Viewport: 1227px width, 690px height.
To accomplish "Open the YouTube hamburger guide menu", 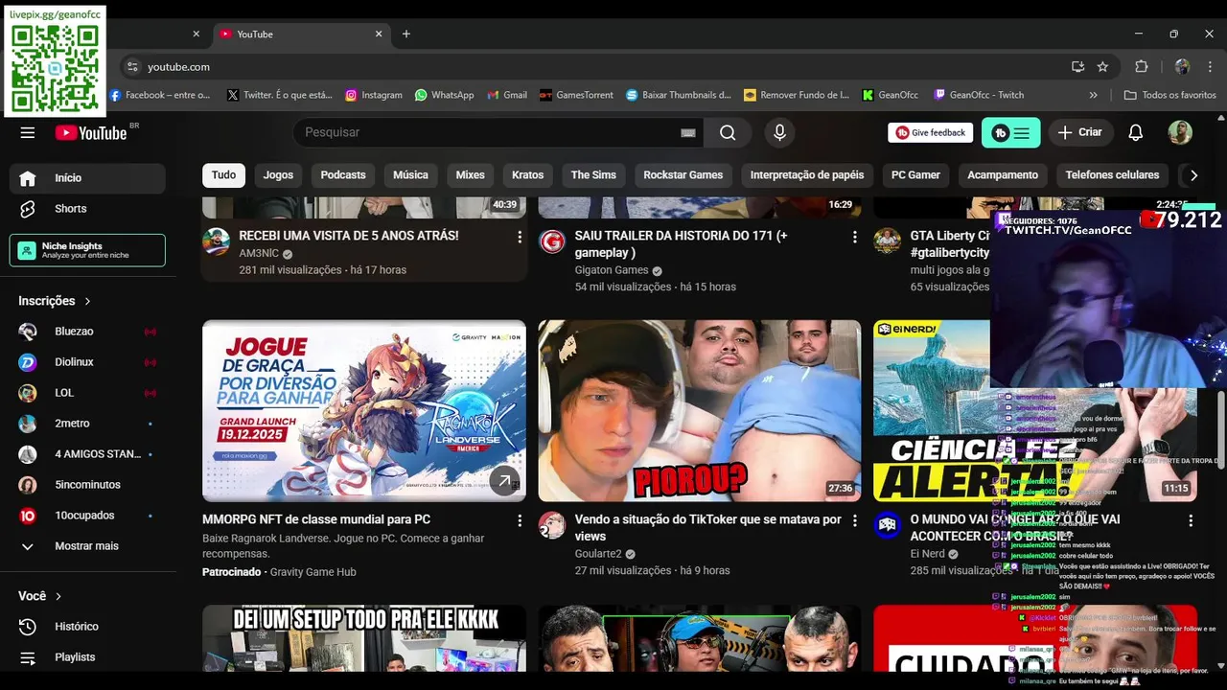I will click(27, 132).
